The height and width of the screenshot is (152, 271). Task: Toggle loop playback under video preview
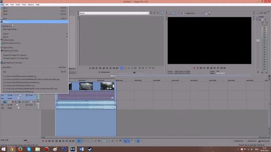[x=198, y=68]
